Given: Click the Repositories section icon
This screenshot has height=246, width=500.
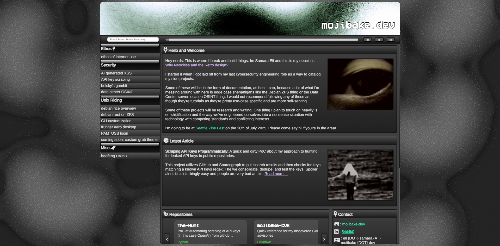Looking at the screenshot, I should tap(166, 214).
